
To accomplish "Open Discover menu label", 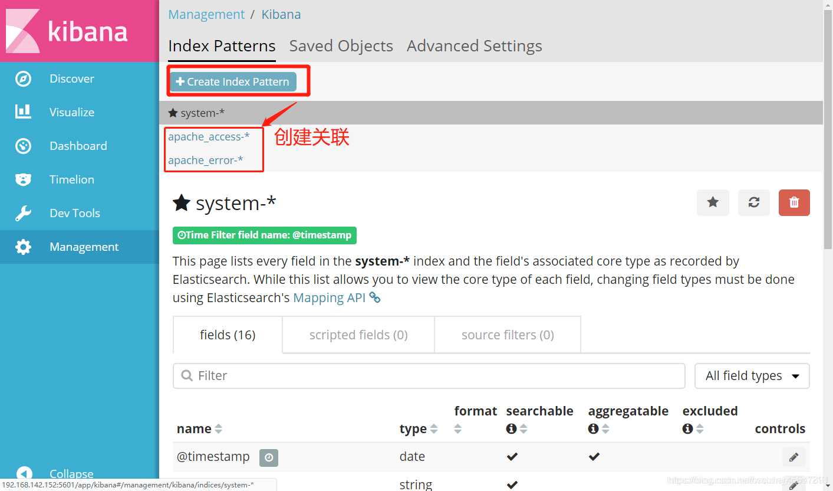I will (72, 78).
